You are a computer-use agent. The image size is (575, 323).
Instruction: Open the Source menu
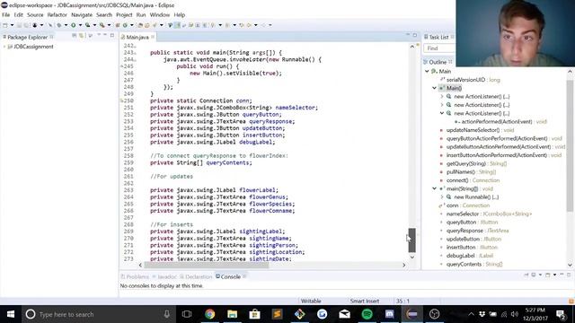[35, 15]
